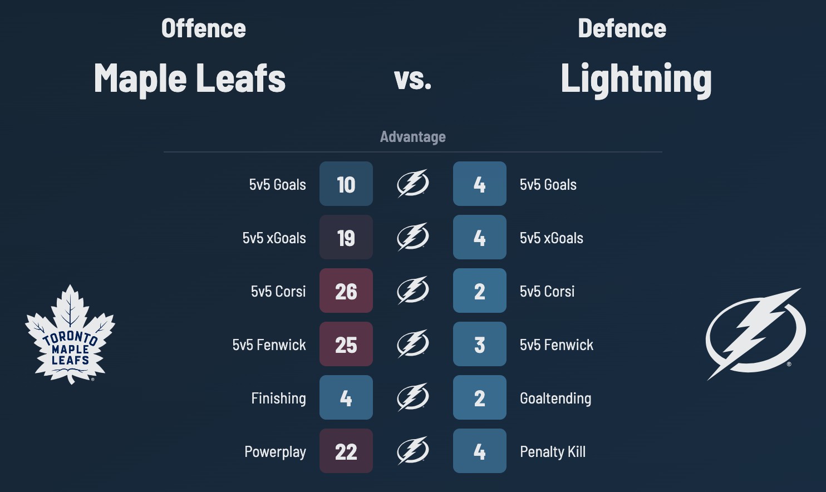The height and width of the screenshot is (492, 826).
Task: Select the Offence header label
Action: [x=203, y=28]
